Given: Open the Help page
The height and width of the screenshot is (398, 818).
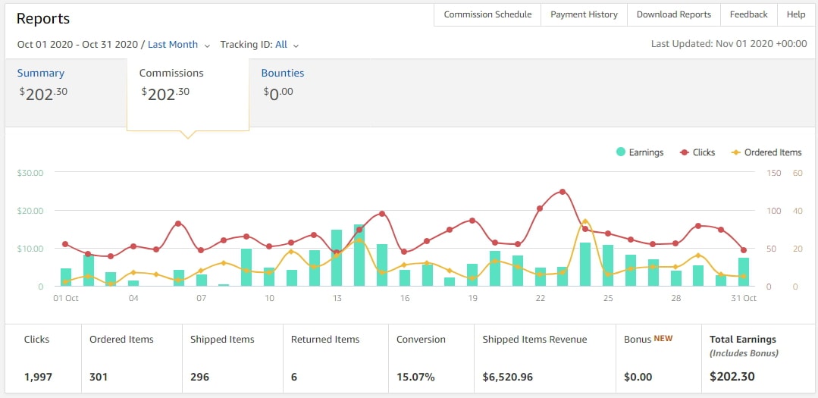Looking at the screenshot, I should [795, 14].
